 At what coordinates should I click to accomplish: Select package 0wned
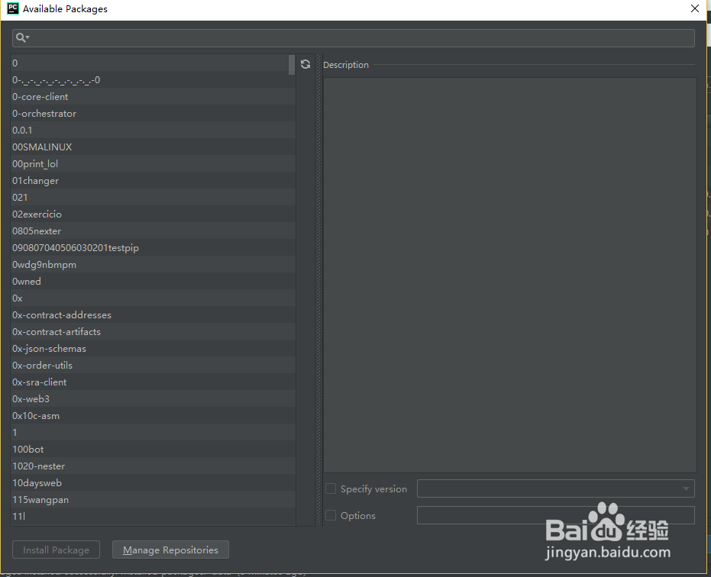tap(153, 281)
